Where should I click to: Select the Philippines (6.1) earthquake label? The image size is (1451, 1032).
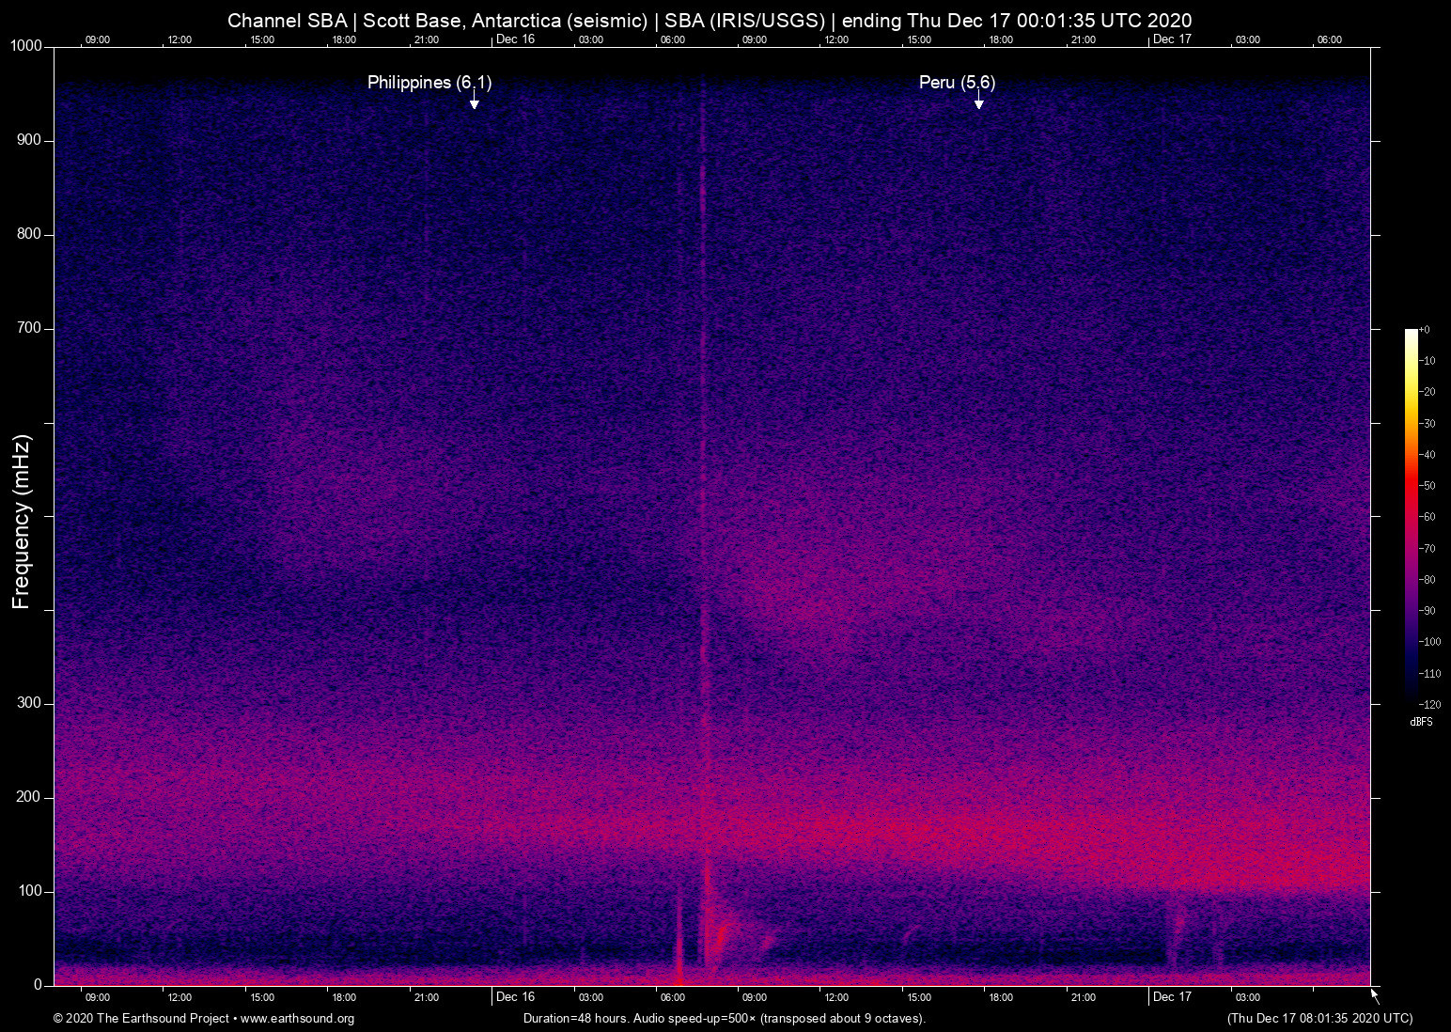click(429, 83)
